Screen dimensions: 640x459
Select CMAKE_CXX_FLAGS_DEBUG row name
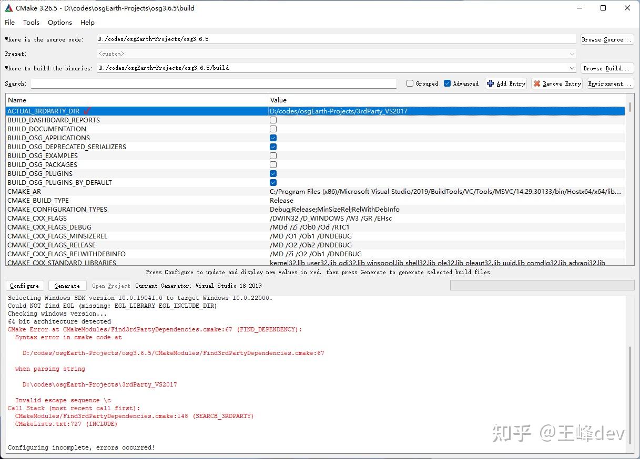(x=49, y=227)
